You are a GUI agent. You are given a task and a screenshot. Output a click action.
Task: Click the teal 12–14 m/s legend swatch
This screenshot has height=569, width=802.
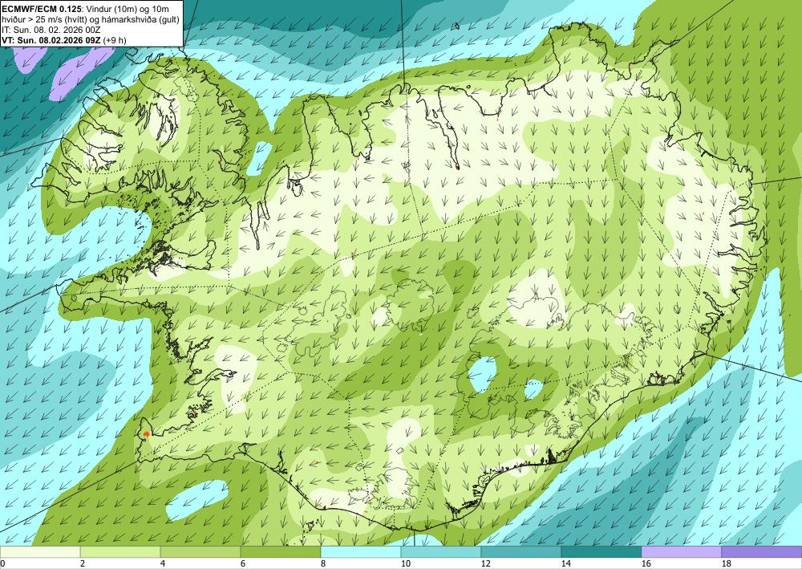click(x=521, y=551)
